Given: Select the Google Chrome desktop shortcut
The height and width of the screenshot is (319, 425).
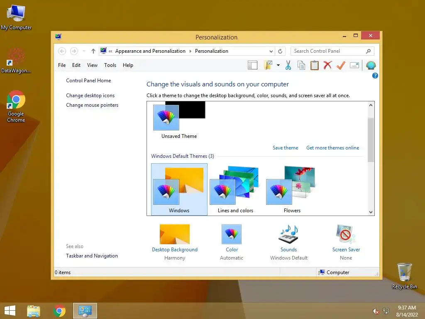Looking at the screenshot, I should [16, 106].
